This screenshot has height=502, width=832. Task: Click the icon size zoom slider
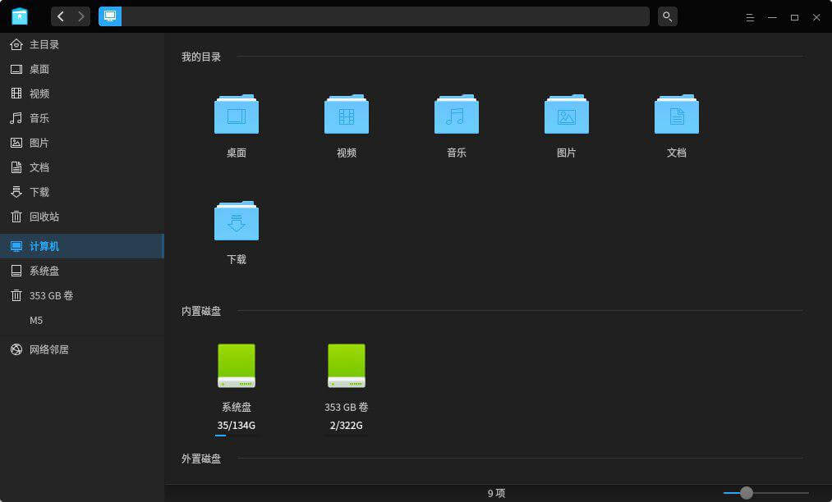click(765, 493)
